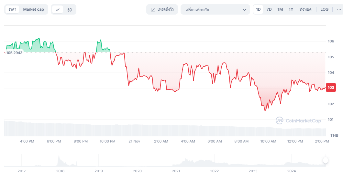Click the range slider pause handle icon
This screenshot has width=343, height=183.
pos(326,160)
